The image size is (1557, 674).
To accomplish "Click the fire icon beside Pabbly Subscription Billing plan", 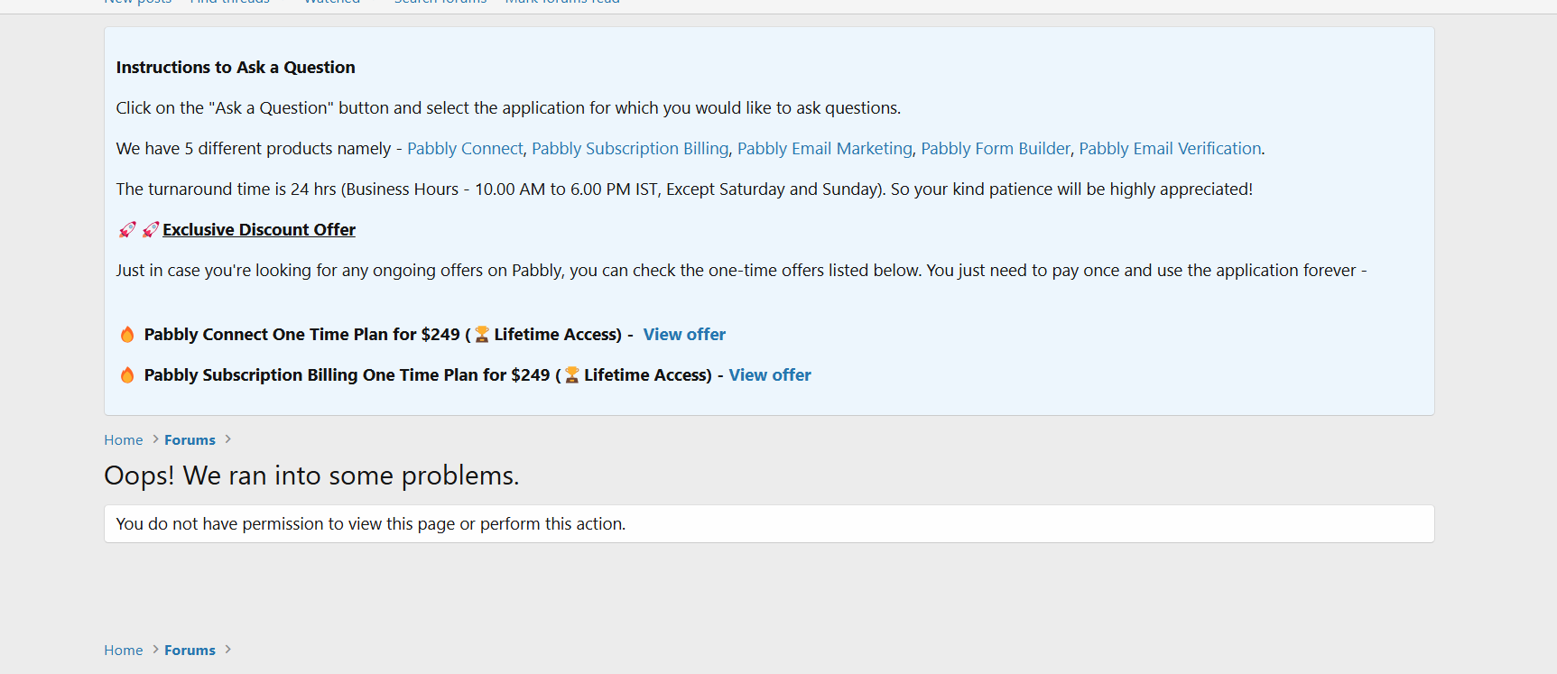I will pos(127,375).
